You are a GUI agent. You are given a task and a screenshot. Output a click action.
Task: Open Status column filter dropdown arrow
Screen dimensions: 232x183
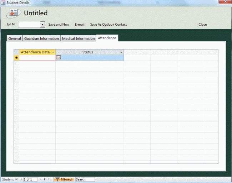(x=121, y=52)
